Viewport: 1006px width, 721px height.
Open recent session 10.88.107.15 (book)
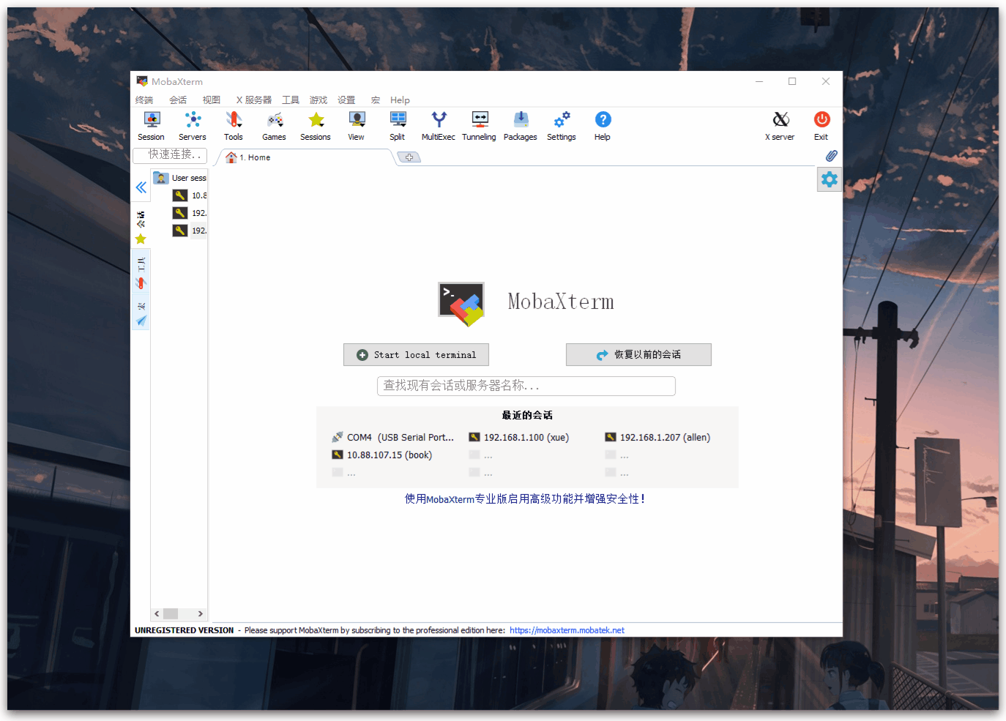point(382,455)
